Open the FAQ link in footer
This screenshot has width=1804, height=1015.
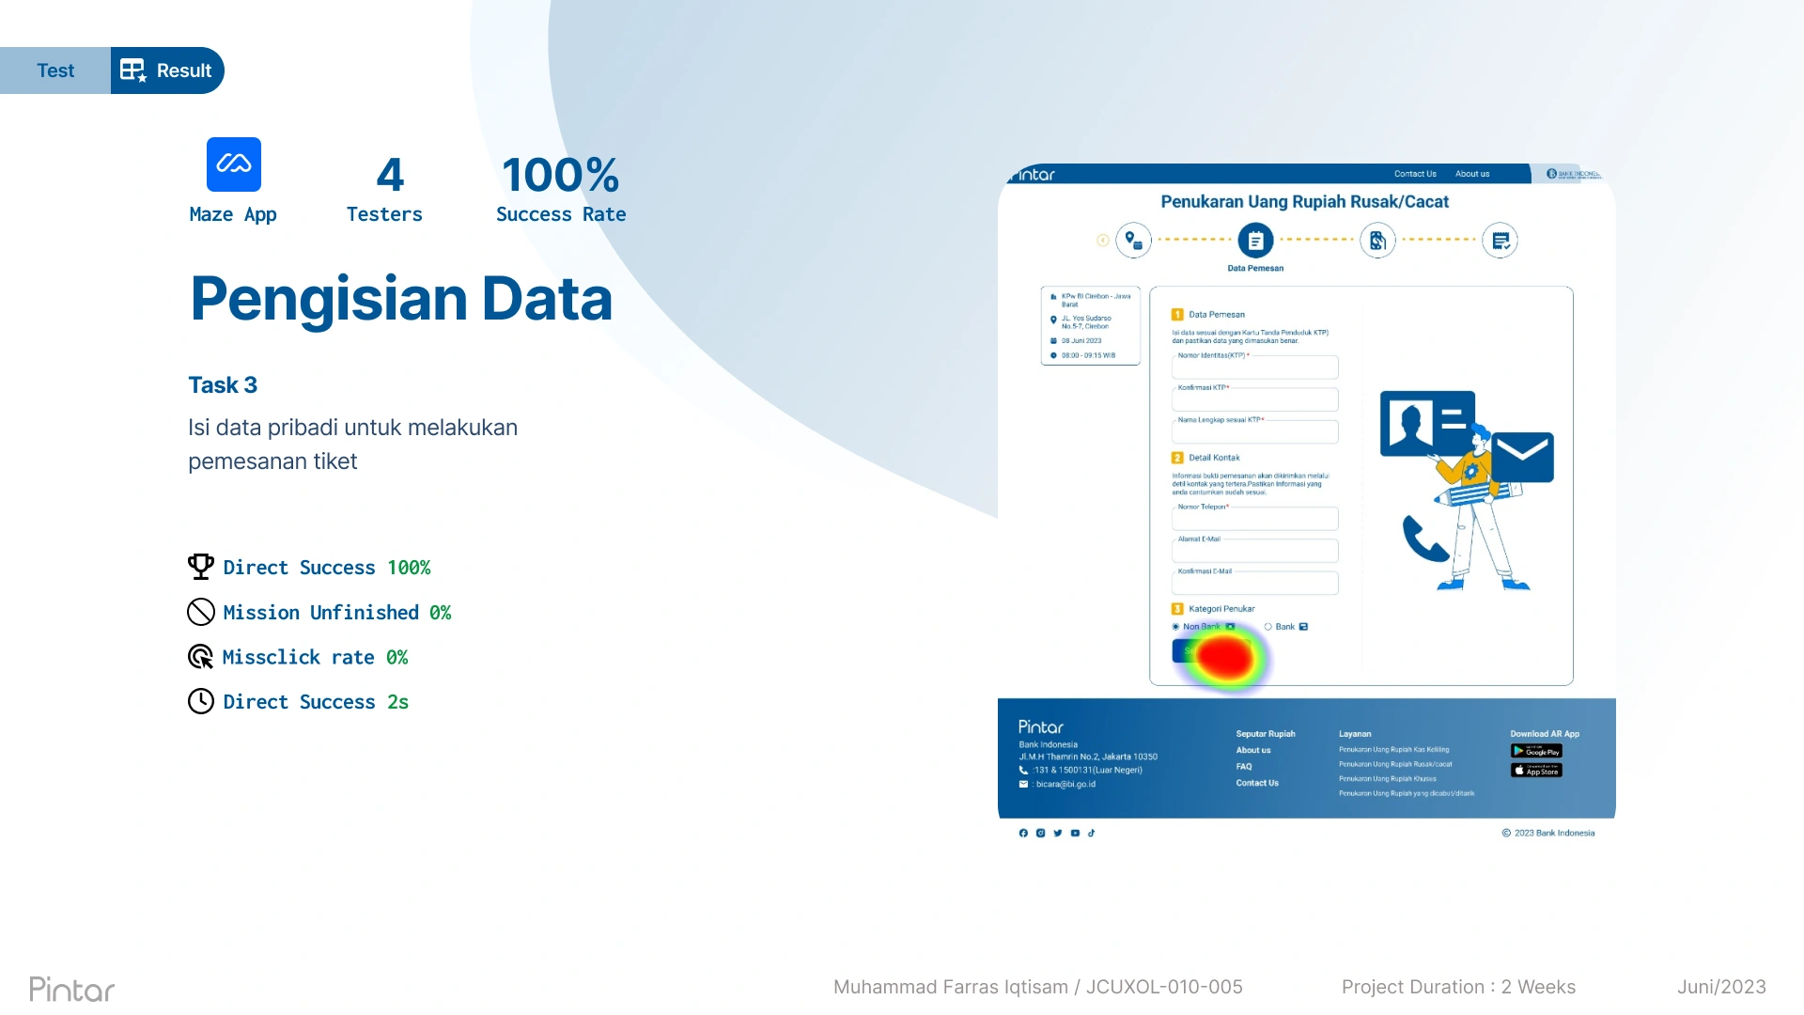(1244, 767)
